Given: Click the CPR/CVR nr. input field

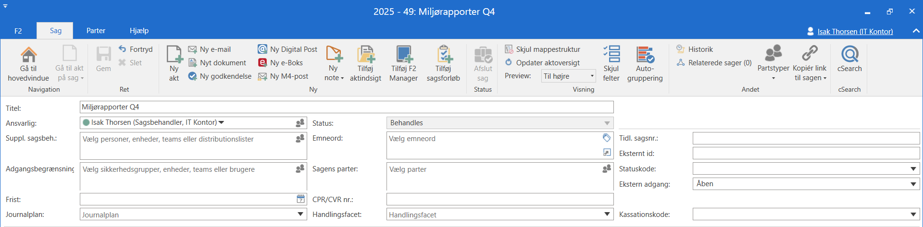Looking at the screenshot, I should tap(500, 199).
